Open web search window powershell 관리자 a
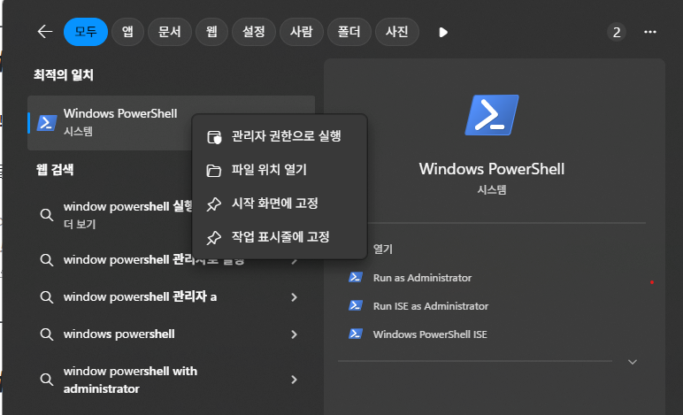683x415 pixels. [171, 297]
